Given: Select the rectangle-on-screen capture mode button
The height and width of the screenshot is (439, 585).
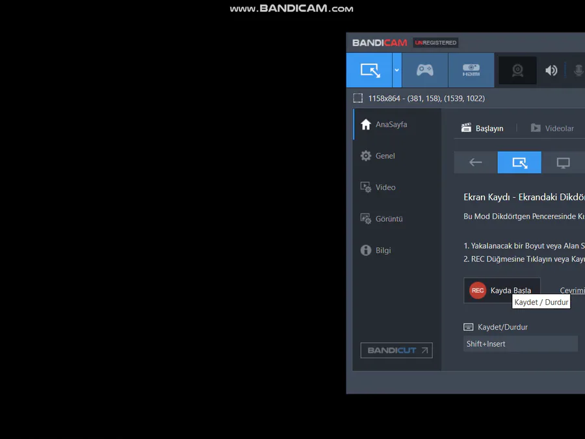Looking at the screenshot, I should click(519, 163).
